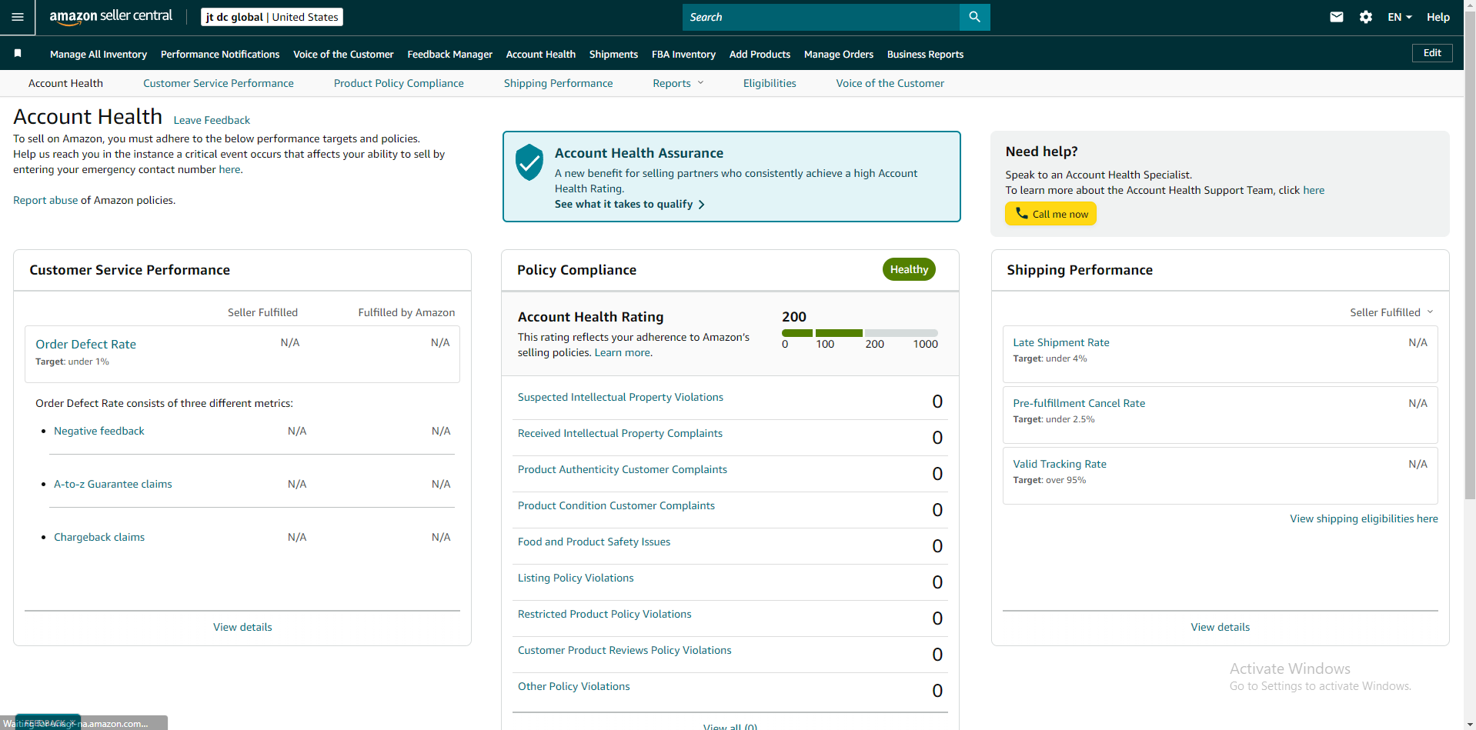This screenshot has height=730, width=1476.
Task: Click the bookmark flag icon
Action: click(x=18, y=53)
